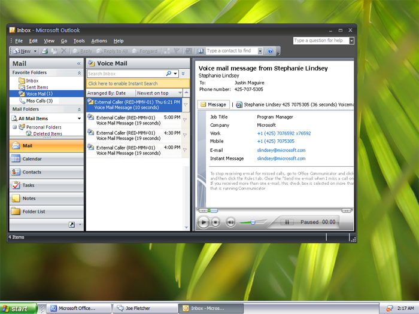Select the 5:00 PM voice mail message
The image size is (419, 314).
135,120
